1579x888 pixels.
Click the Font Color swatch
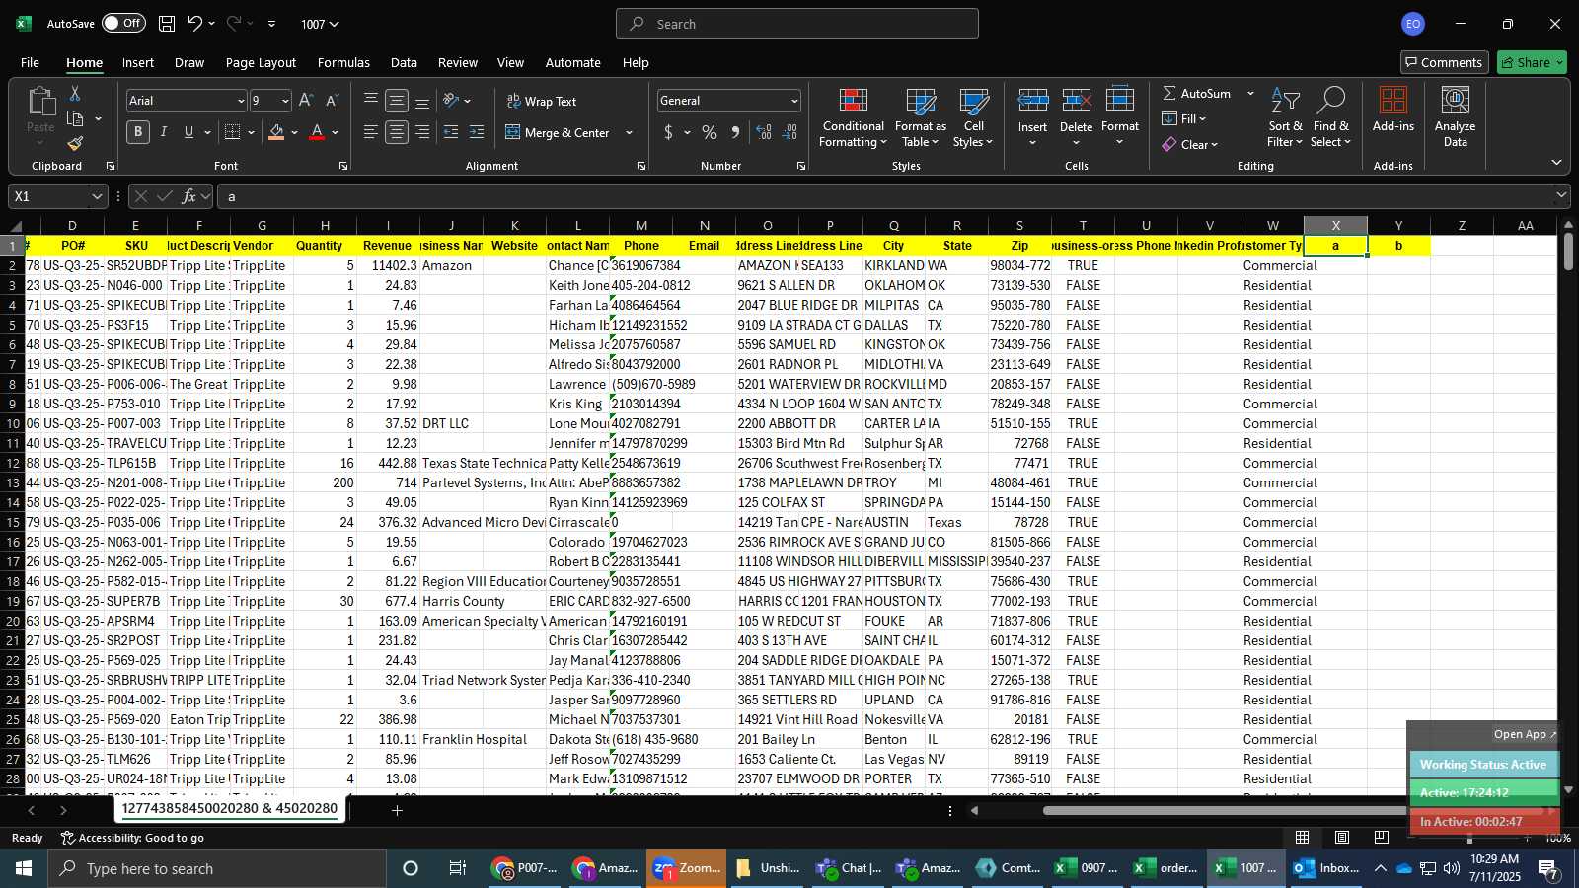coord(317,132)
